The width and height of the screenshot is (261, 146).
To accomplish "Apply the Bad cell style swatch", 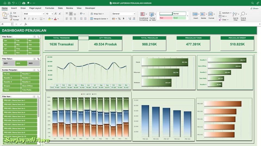I will point(166,18).
